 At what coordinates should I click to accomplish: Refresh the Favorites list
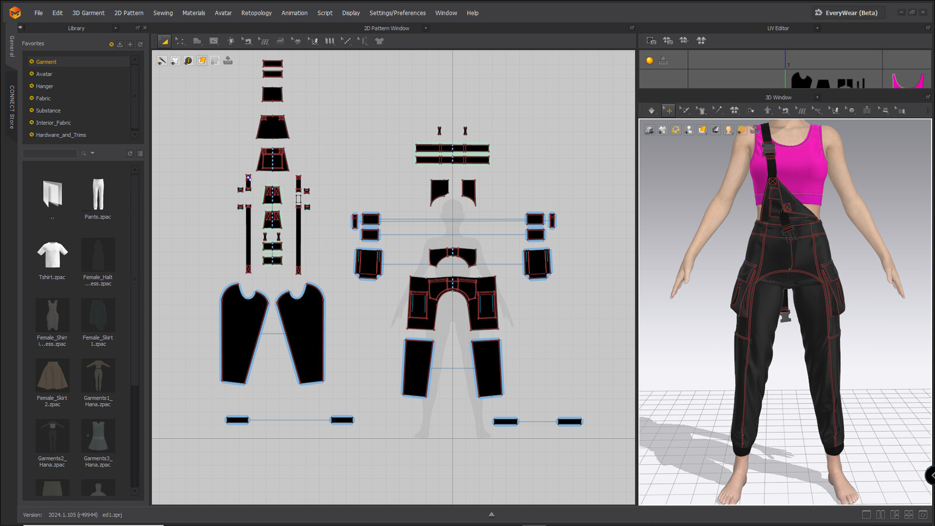click(140, 44)
